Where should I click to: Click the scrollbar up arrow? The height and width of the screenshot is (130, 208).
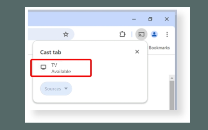172,78
